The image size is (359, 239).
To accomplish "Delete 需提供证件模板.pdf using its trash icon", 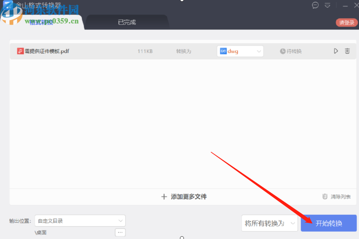I will coord(347,51).
